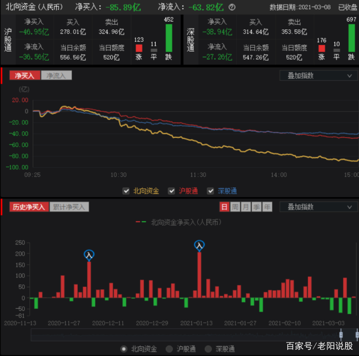The image size is (359, 356).
Task: Uncheck the 北向资金 line checkbox
Action: [x=127, y=191]
